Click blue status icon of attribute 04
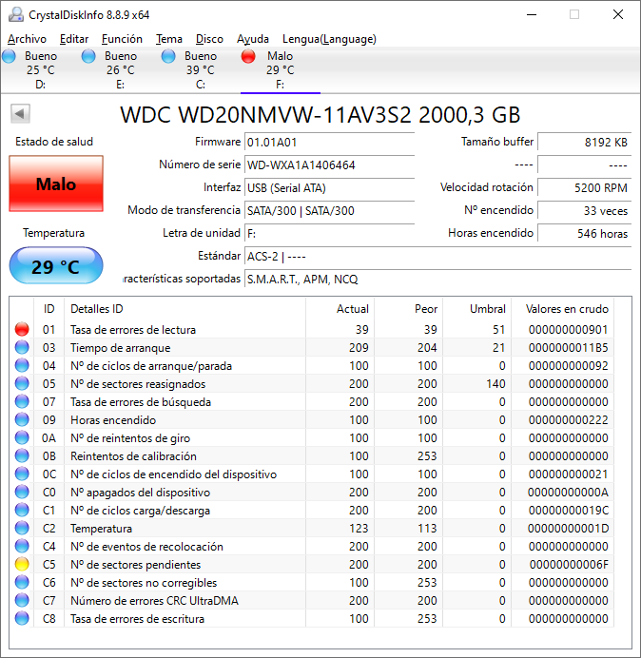 (22, 365)
